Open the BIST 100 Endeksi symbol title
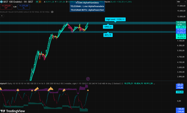Image resolution: width=187 pixels, height=113 pixels. click(18, 2)
